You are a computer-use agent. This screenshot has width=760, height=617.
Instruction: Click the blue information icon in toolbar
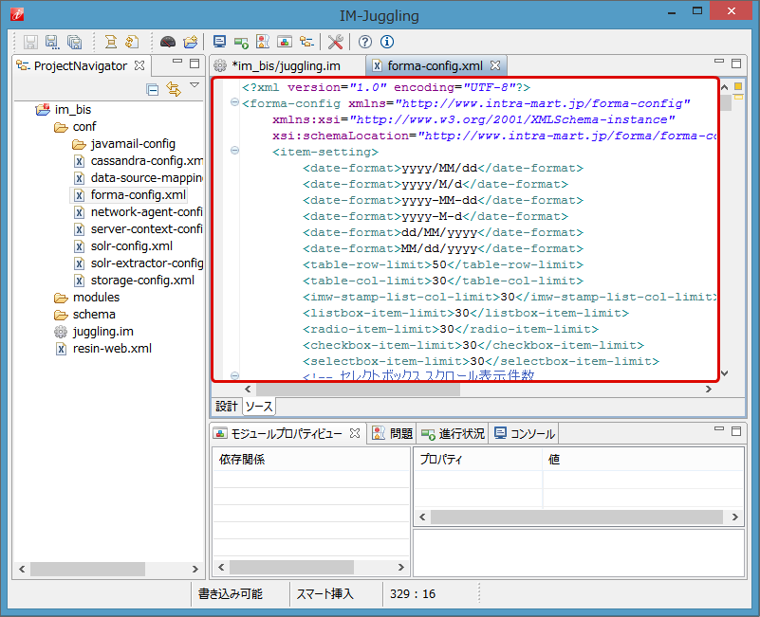tap(386, 42)
